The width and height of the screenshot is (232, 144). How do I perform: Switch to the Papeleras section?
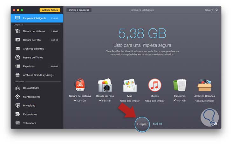(37, 66)
